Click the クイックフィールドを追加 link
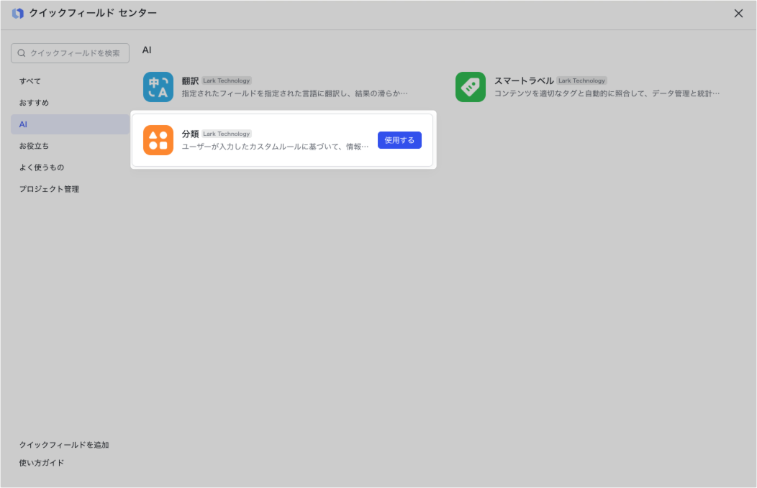Viewport: 757px width, 488px height. pyautogui.click(x=64, y=445)
